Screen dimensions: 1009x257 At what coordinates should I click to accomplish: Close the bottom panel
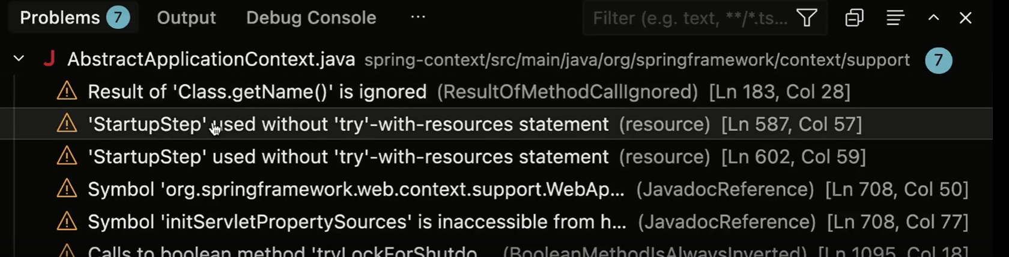[966, 18]
